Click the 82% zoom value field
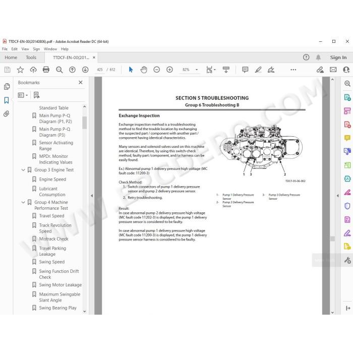 [x=186, y=70]
